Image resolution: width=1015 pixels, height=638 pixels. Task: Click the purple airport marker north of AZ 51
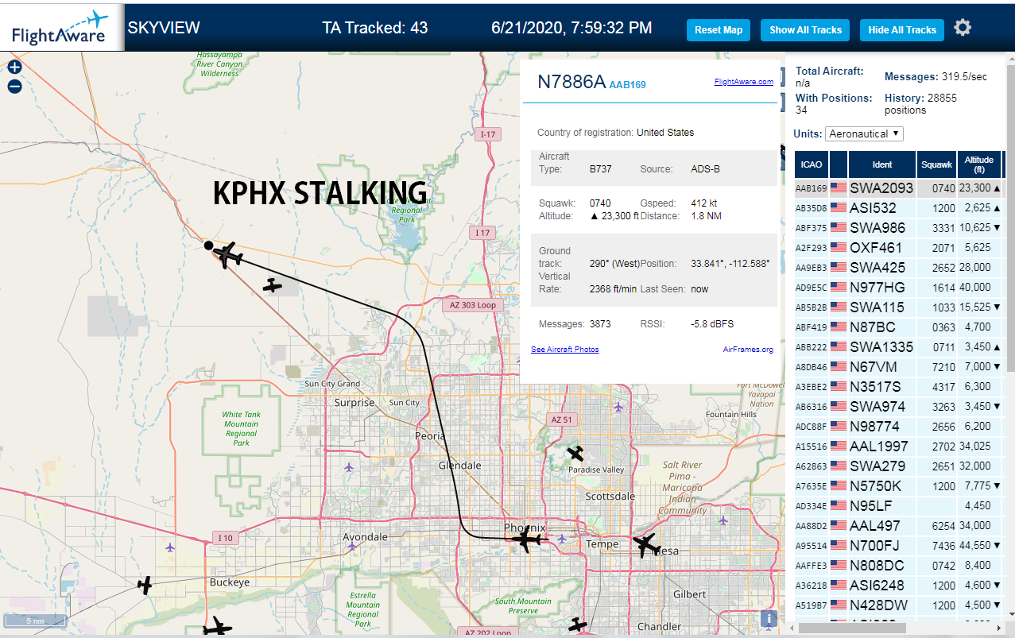[x=618, y=406]
